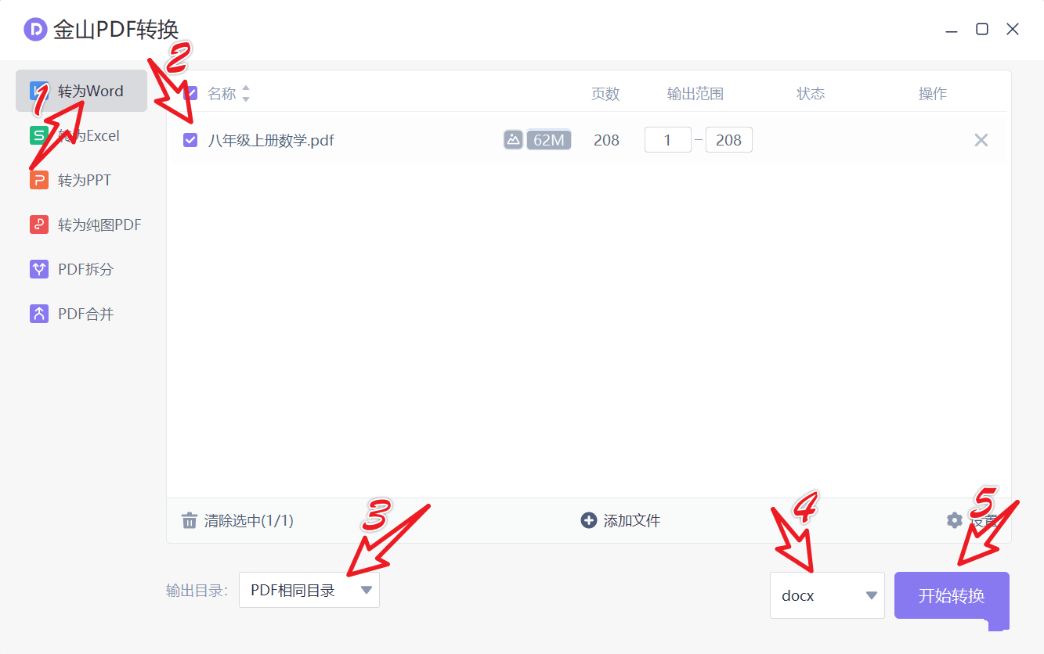Viewport: 1044px width, 654px height.
Task: Select the 转为PPT sidebar icon
Action: coord(39,181)
